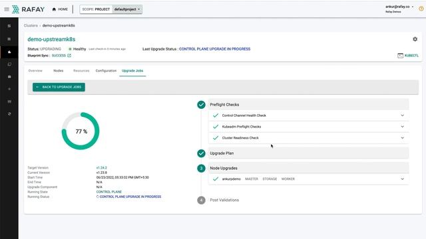
Task: Click target version v1.24.2 value
Action: [102, 168]
